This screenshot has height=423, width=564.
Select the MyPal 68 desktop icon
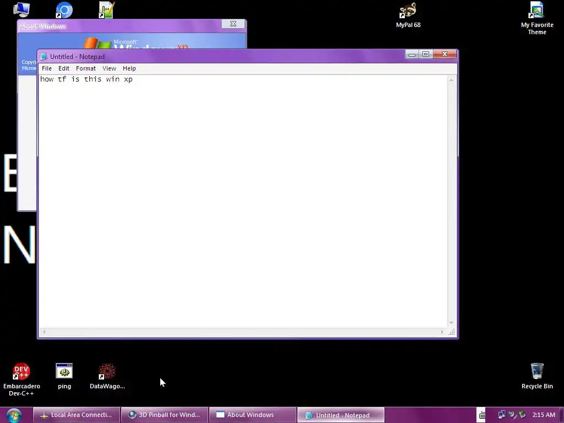[408, 15]
